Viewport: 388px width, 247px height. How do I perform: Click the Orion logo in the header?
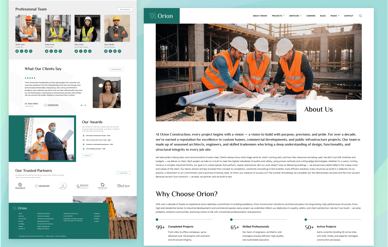point(161,16)
